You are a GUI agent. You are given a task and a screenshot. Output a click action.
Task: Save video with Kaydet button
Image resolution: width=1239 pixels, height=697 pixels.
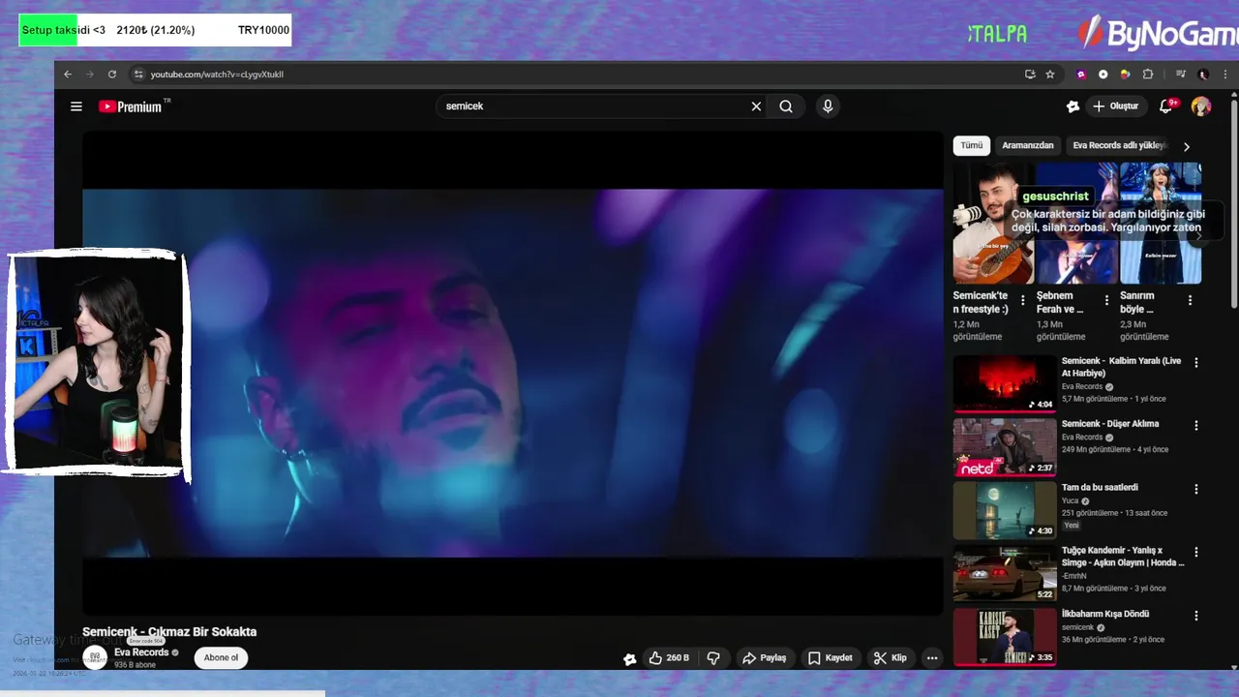[x=830, y=658]
